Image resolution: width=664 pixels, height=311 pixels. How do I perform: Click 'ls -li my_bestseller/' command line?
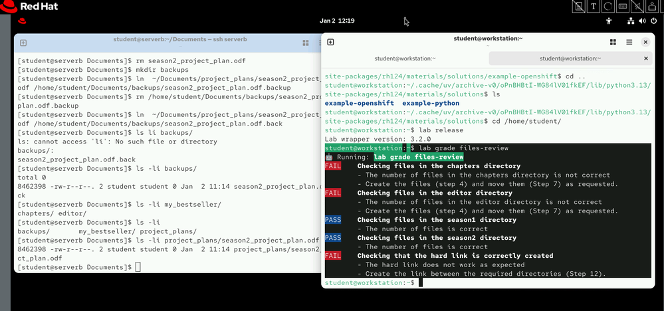point(178,205)
